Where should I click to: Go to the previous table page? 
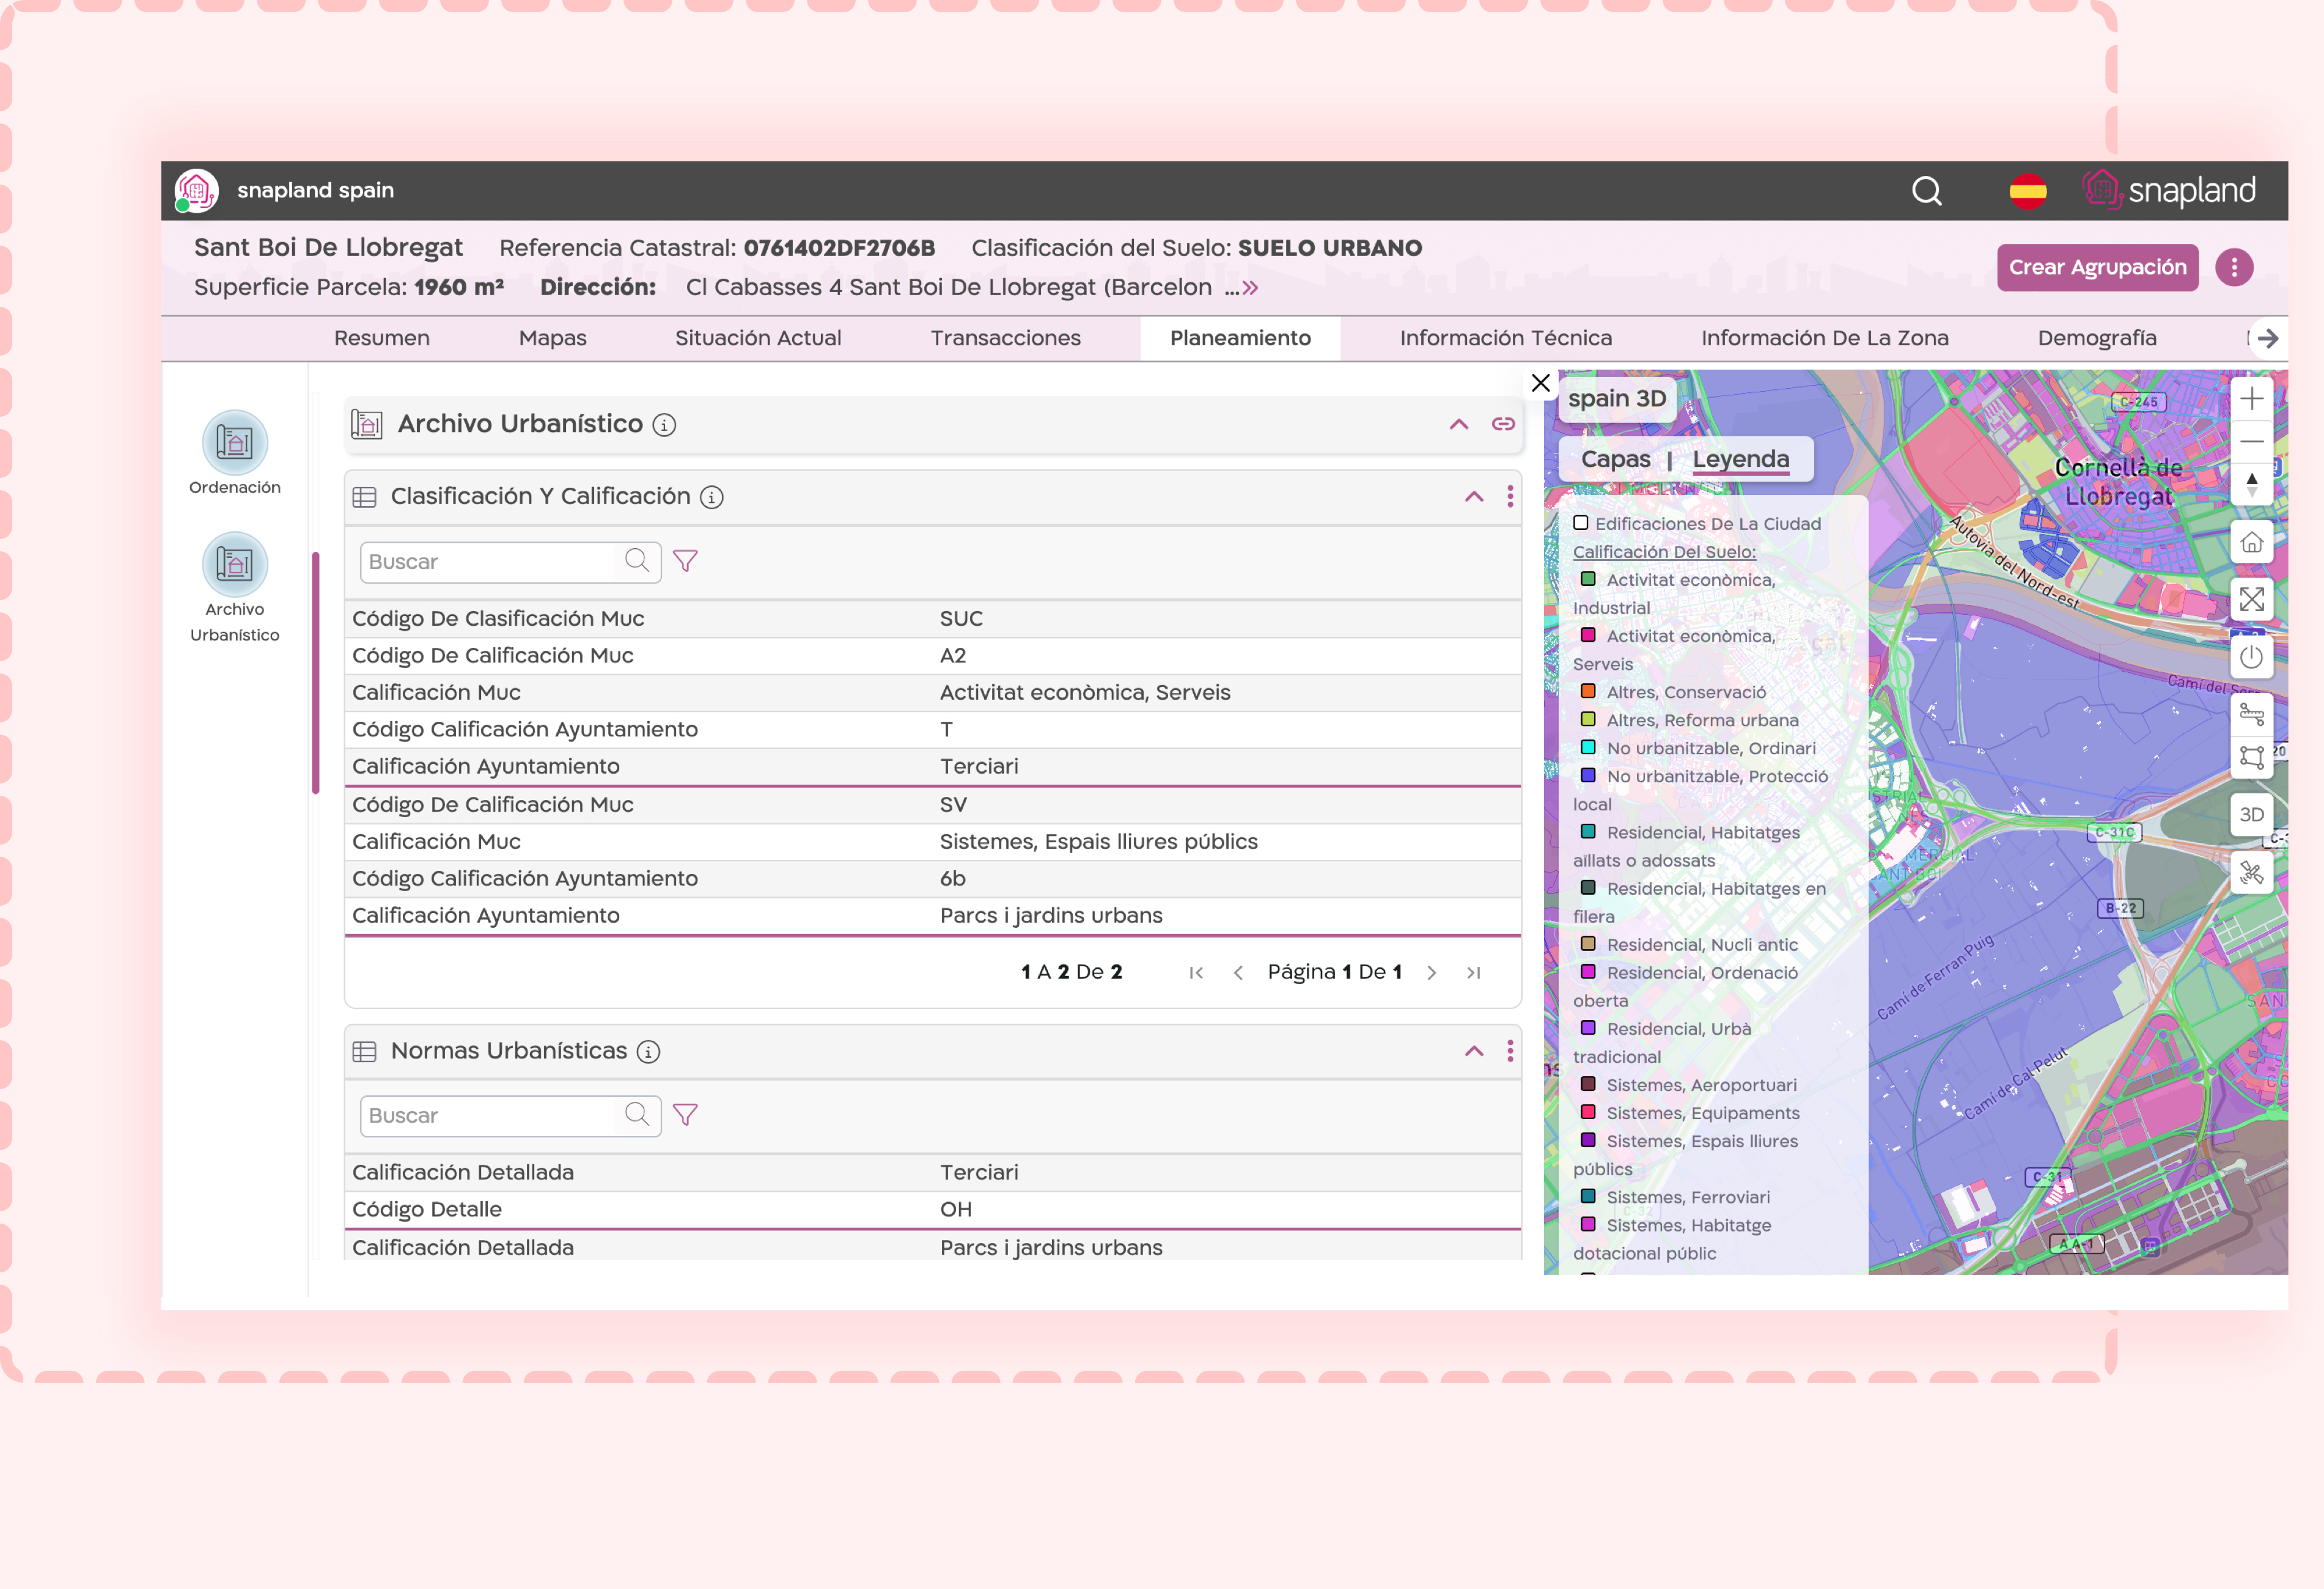pos(1237,973)
